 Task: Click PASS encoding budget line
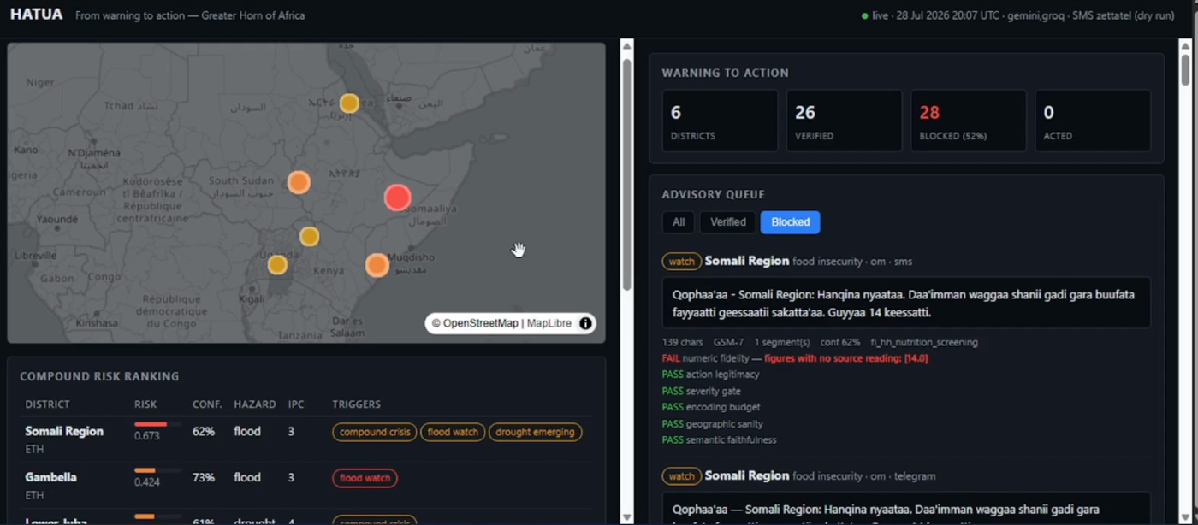coord(711,407)
